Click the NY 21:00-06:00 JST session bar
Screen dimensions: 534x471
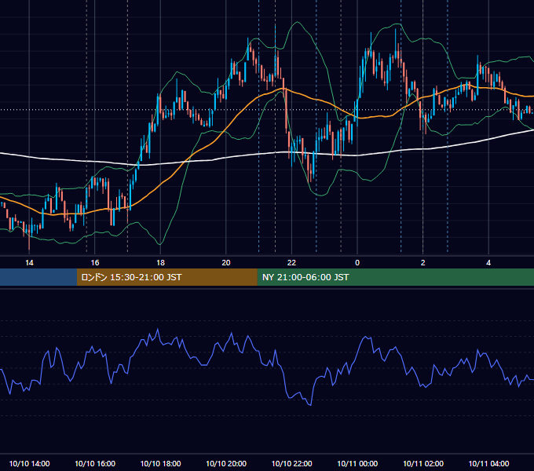(x=395, y=277)
